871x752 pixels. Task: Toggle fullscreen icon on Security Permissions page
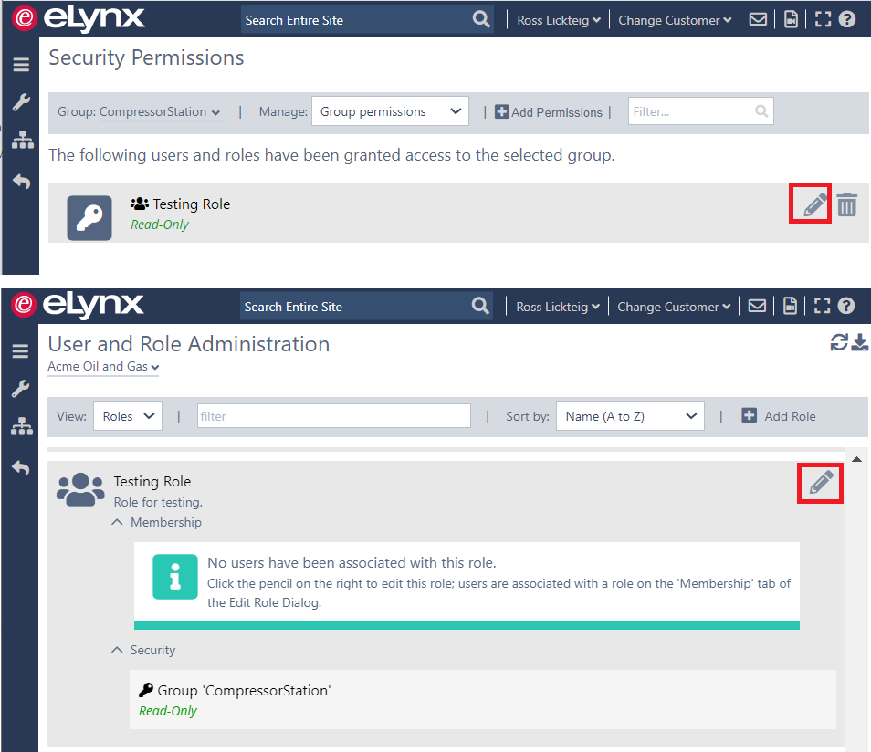[x=823, y=19]
